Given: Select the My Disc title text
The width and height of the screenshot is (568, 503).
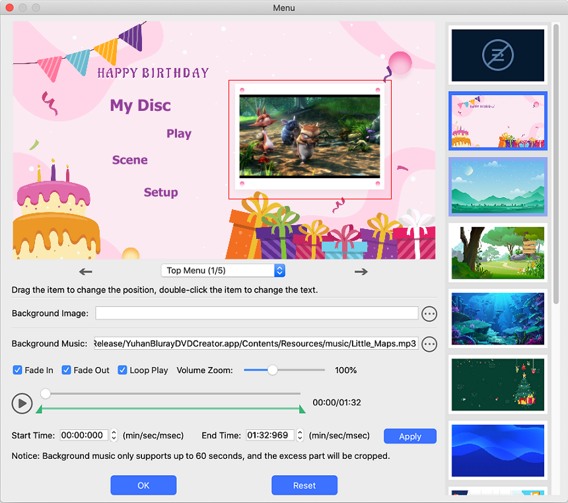Looking at the screenshot, I should [141, 106].
